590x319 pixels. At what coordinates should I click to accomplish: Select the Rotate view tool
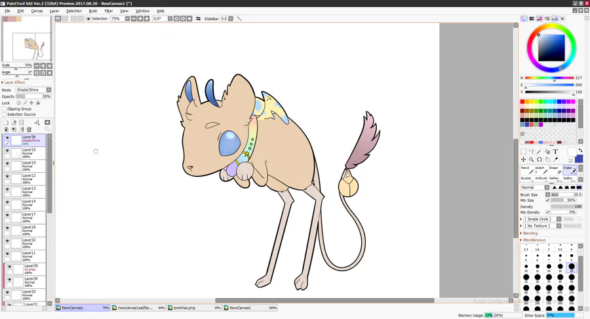click(540, 160)
